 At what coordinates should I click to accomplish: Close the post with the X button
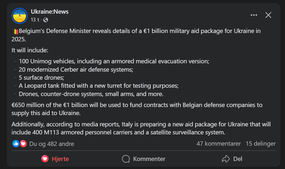pos(268,15)
